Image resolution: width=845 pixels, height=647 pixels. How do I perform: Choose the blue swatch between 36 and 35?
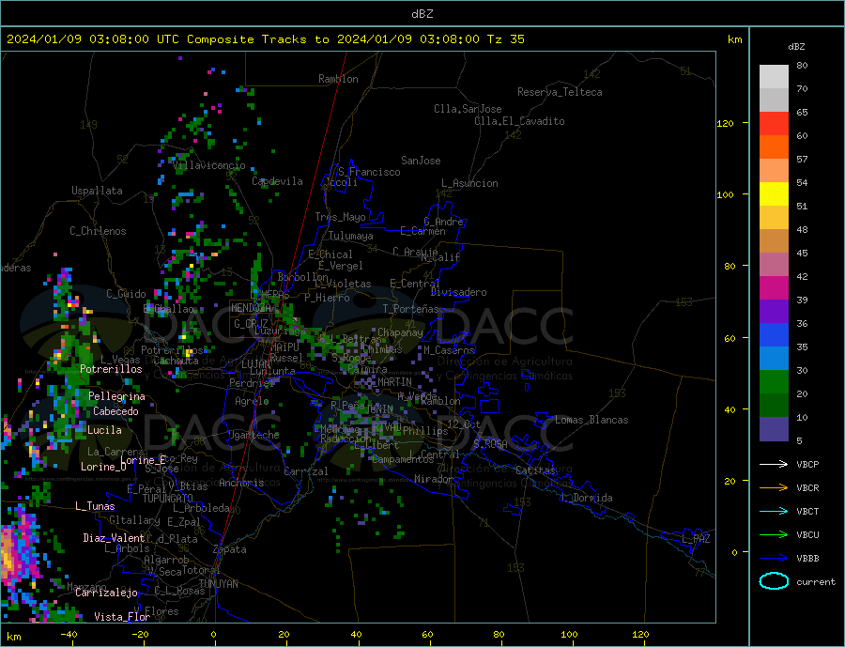point(774,335)
